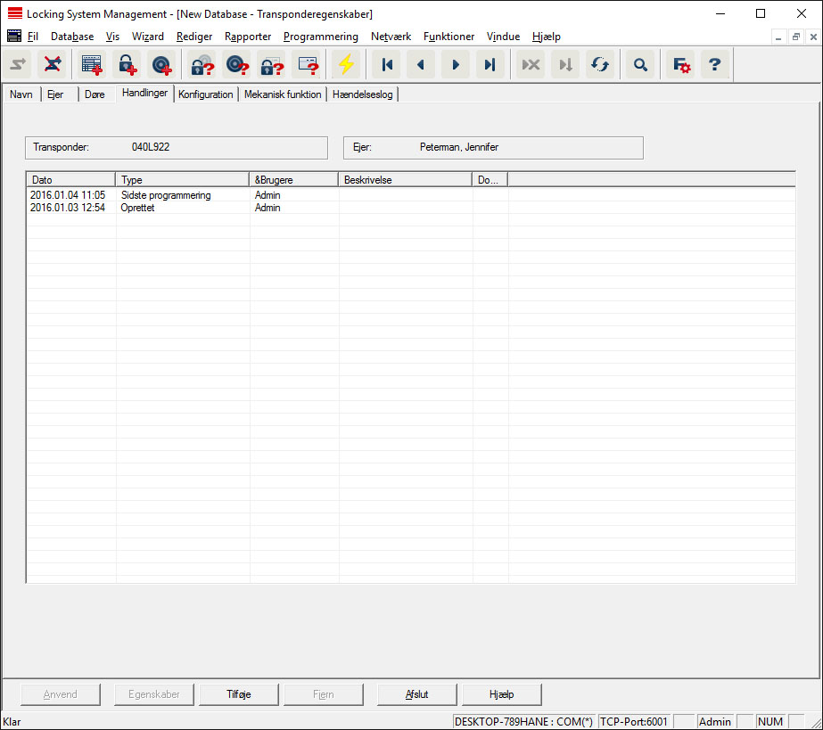Click the new locking system icon
This screenshot has height=730, width=823.
[92, 64]
